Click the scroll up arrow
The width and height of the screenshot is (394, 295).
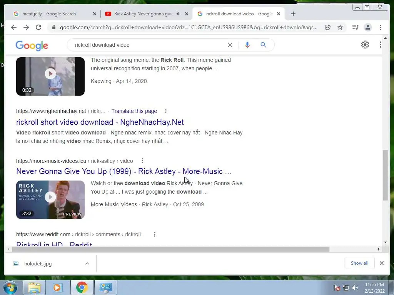coord(385,38)
